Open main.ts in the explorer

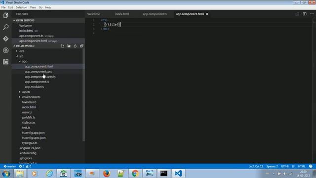27,112
